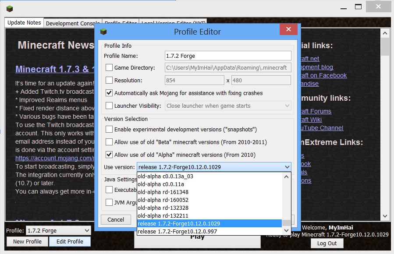Click the news panel scrollbar thumb
The height and width of the screenshot is (254, 394).
click(x=385, y=46)
